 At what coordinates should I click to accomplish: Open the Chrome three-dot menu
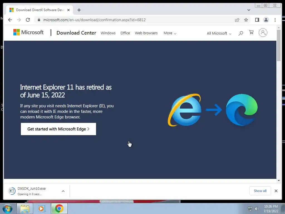tap(275, 20)
